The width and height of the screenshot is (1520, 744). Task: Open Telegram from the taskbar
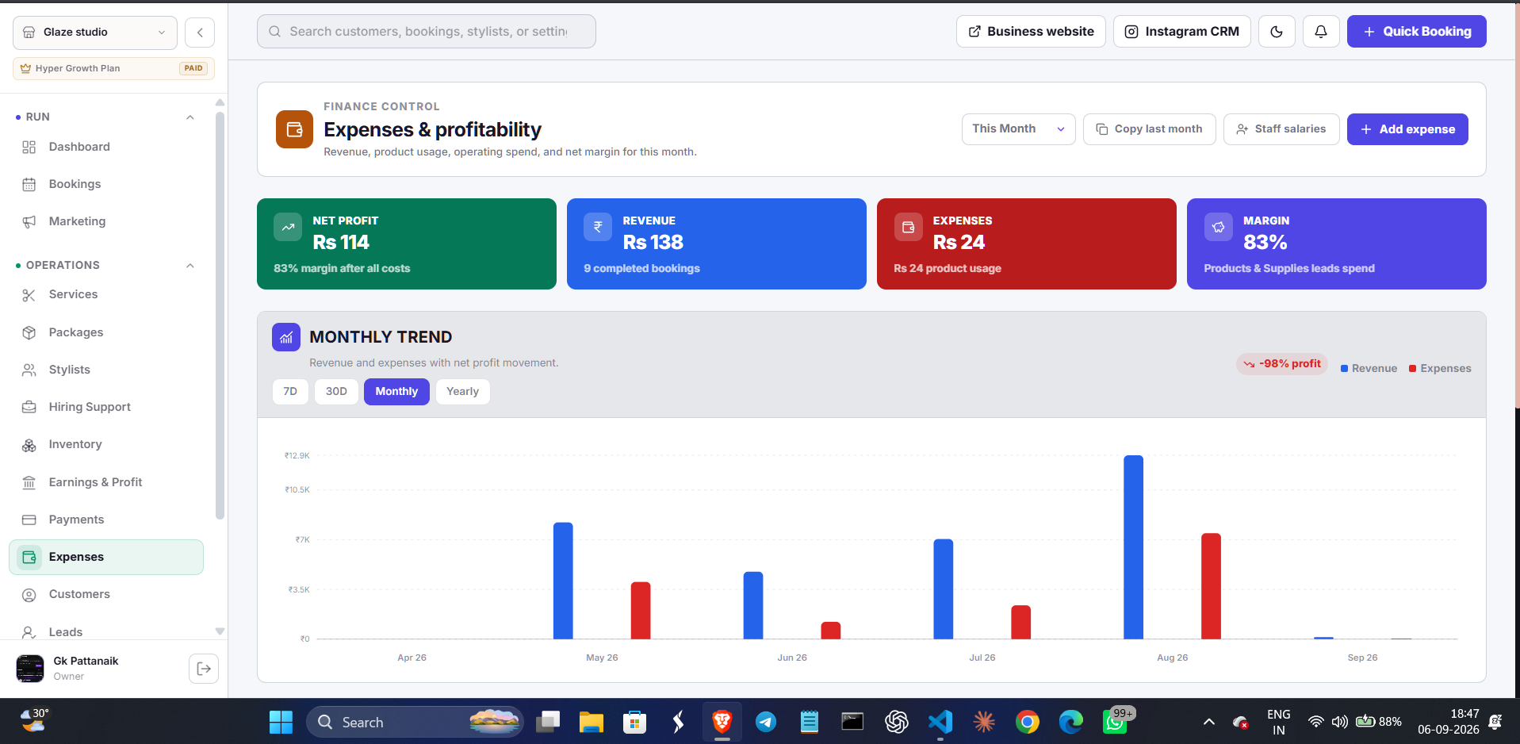[766, 722]
